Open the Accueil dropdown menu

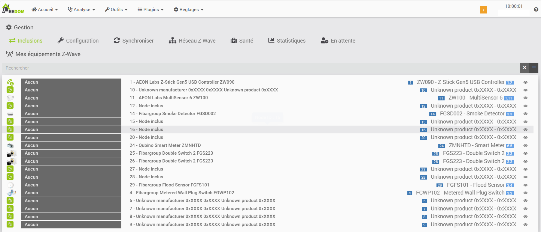pos(45,10)
